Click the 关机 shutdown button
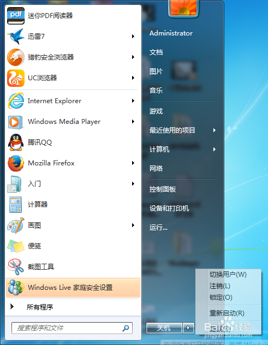The image size is (268, 345). (x=164, y=328)
